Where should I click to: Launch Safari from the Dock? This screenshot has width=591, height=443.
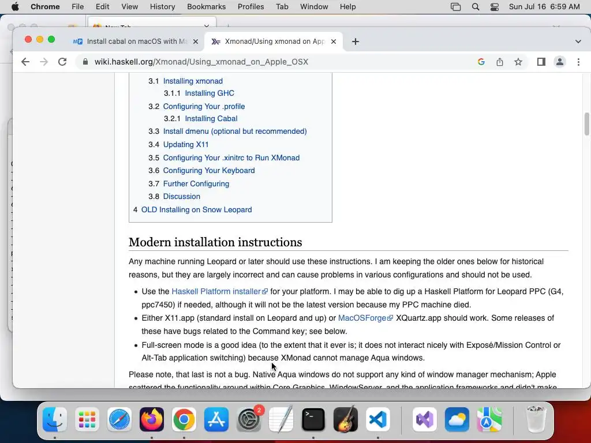[119, 419]
